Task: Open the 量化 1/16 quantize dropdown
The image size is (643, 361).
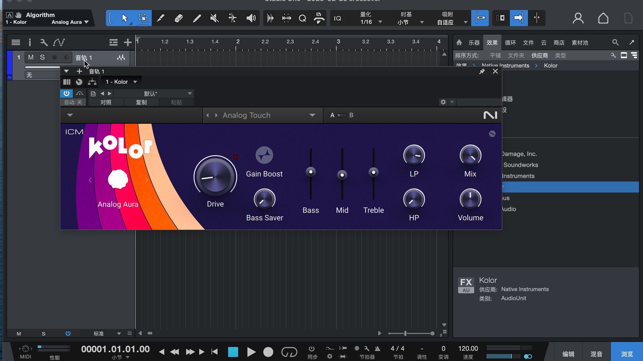Action: click(380, 22)
